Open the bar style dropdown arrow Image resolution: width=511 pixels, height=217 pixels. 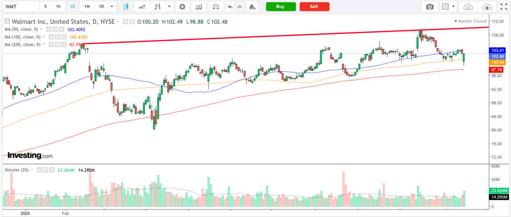pyautogui.click(x=169, y=7)
